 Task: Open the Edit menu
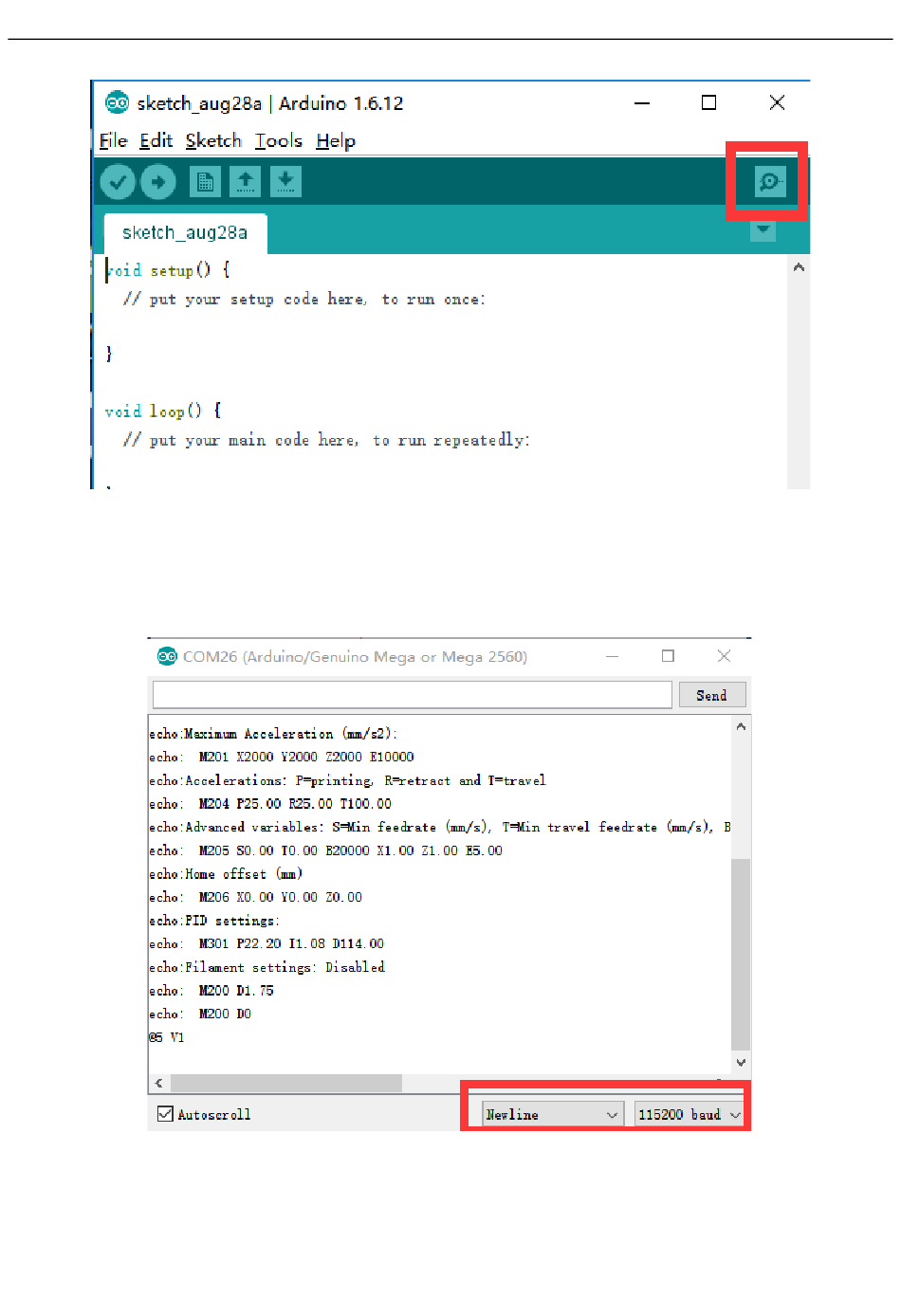coord(156,140)
